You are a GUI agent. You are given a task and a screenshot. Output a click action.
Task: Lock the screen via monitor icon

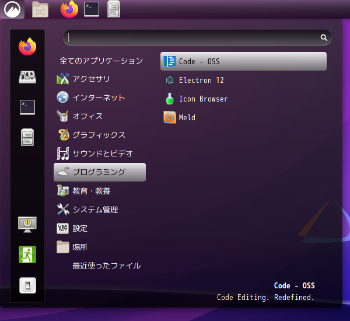click(x=27, y=225)
